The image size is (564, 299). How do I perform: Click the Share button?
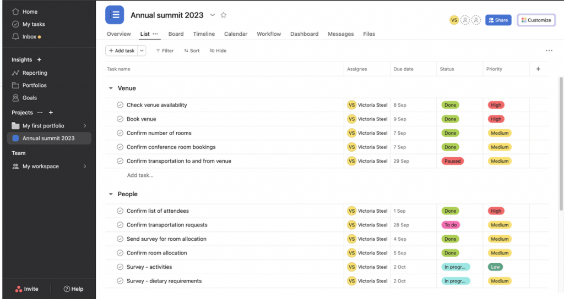498,20
